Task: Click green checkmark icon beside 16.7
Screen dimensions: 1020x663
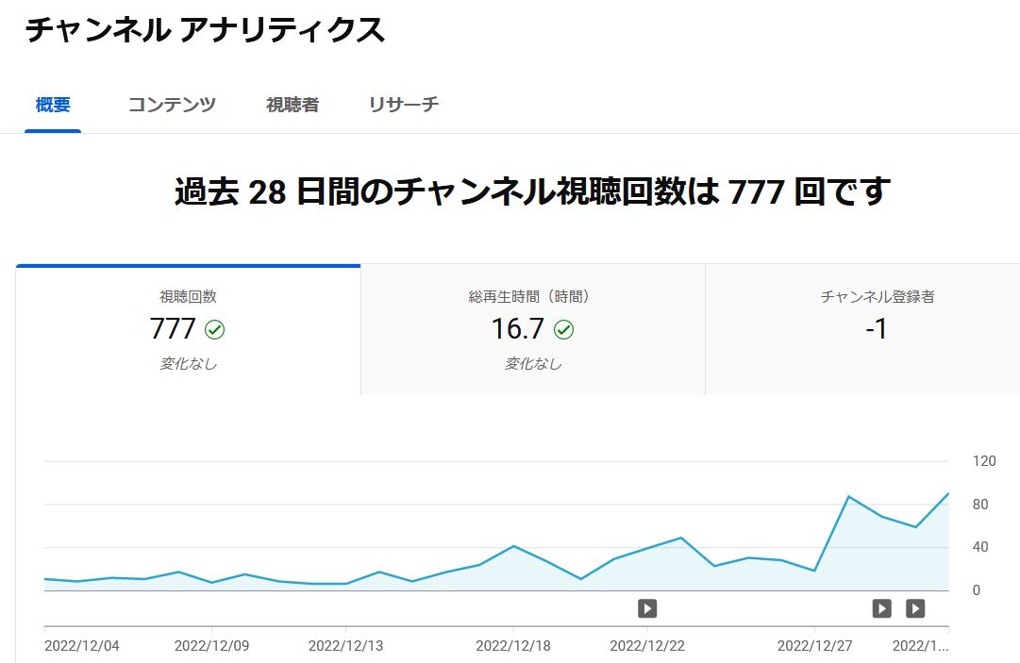Action: (563, 330)
